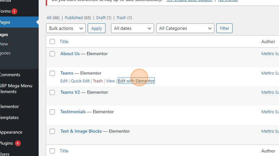Click the Filter button

coord(224,28)
